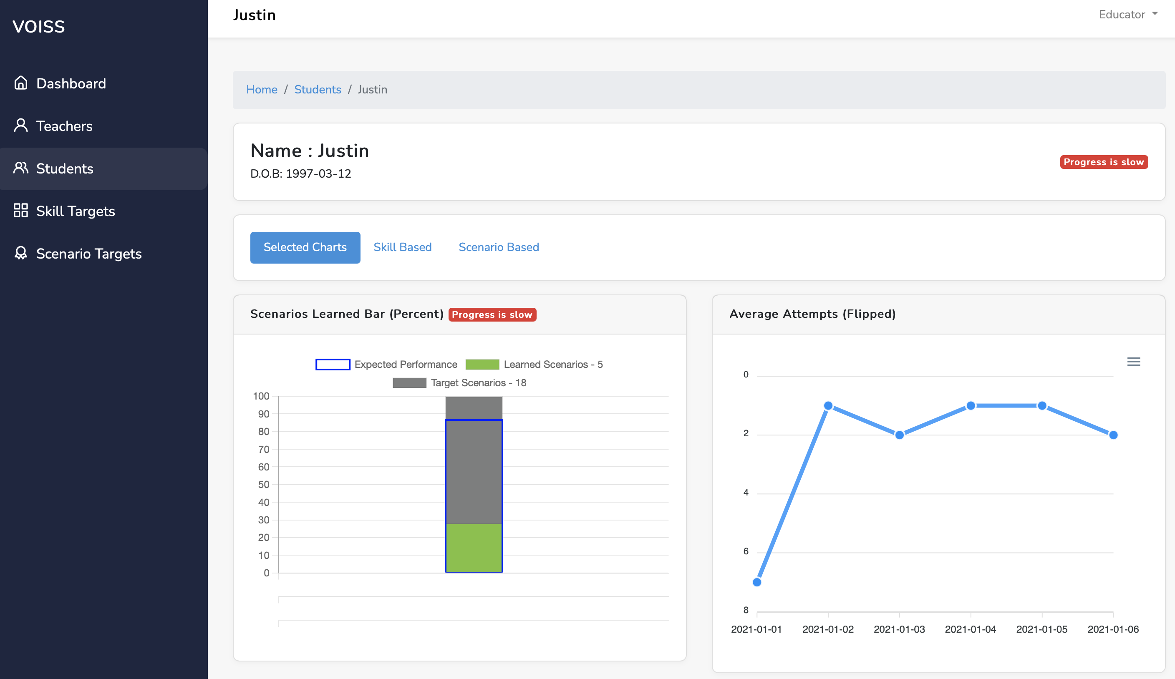This screenshot has height=679, width=1175.
Task: Click the Dashboard home icon
Action: pos(20,83)
